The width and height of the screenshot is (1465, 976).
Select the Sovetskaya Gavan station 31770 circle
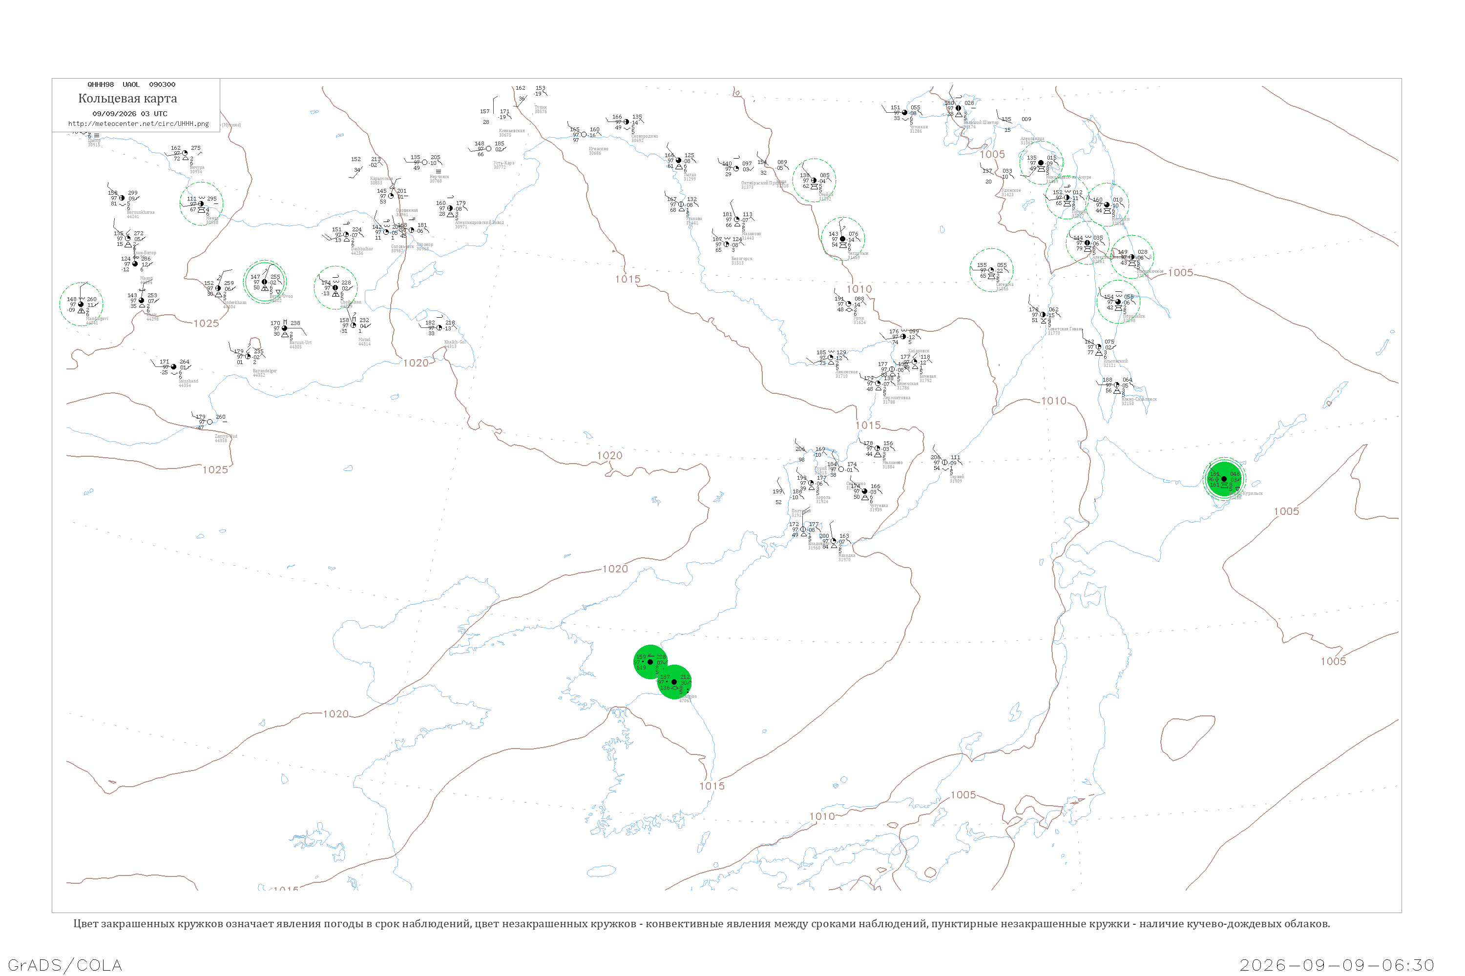1043,314
